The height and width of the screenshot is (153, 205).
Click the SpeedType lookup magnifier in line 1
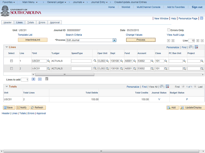95,61
